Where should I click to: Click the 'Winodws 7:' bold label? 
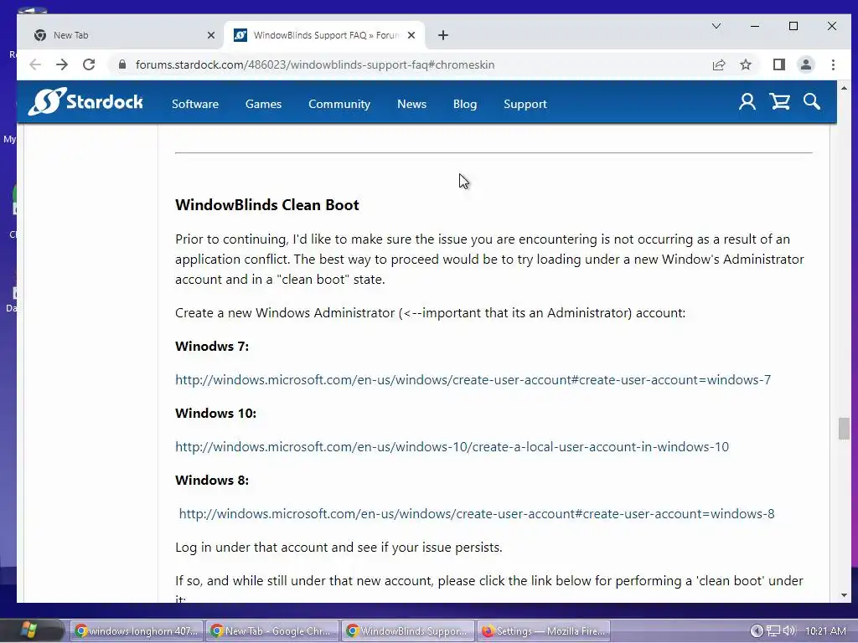(212, 346)
